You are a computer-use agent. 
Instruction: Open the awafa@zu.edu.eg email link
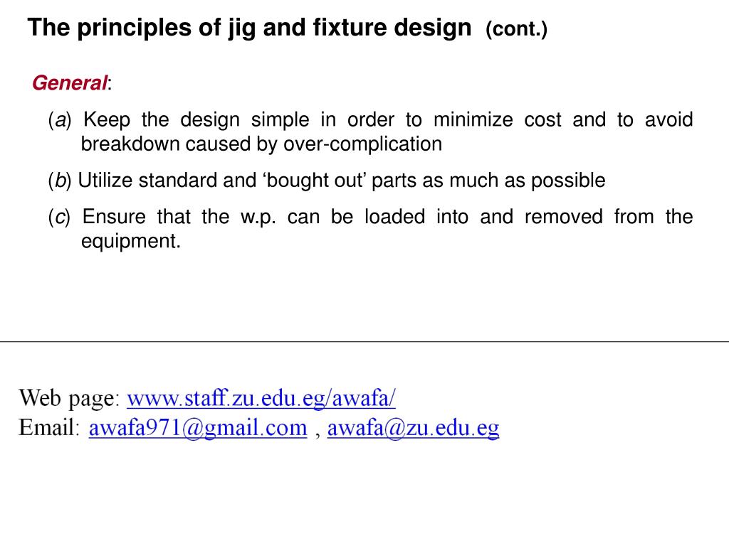[x=414, y=428]
